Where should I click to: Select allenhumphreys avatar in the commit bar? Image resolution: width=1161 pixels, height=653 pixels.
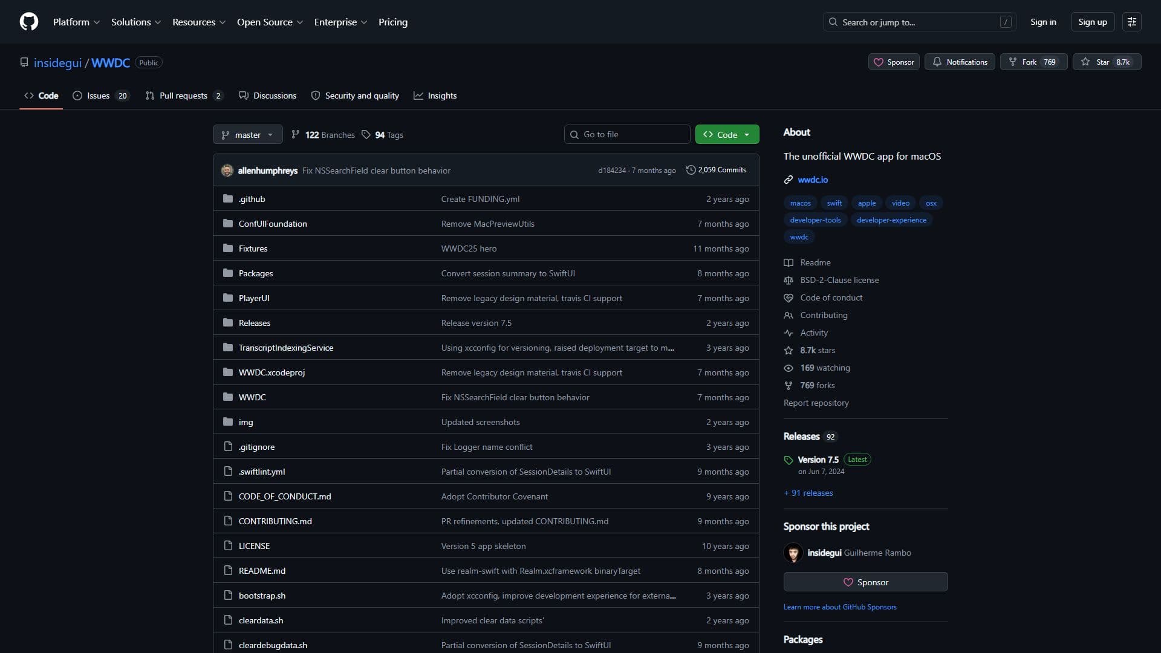pos(227,171)
